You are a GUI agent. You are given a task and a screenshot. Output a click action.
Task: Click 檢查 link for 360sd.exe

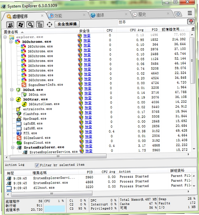[x=88, y=88]
